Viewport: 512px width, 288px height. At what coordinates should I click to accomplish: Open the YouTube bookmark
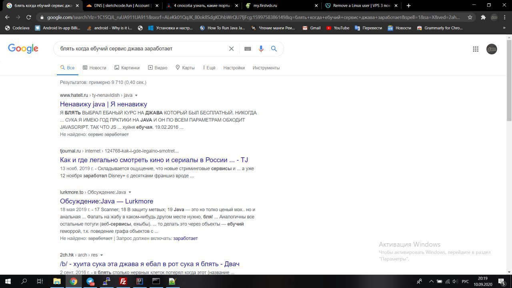coord(338,28)
